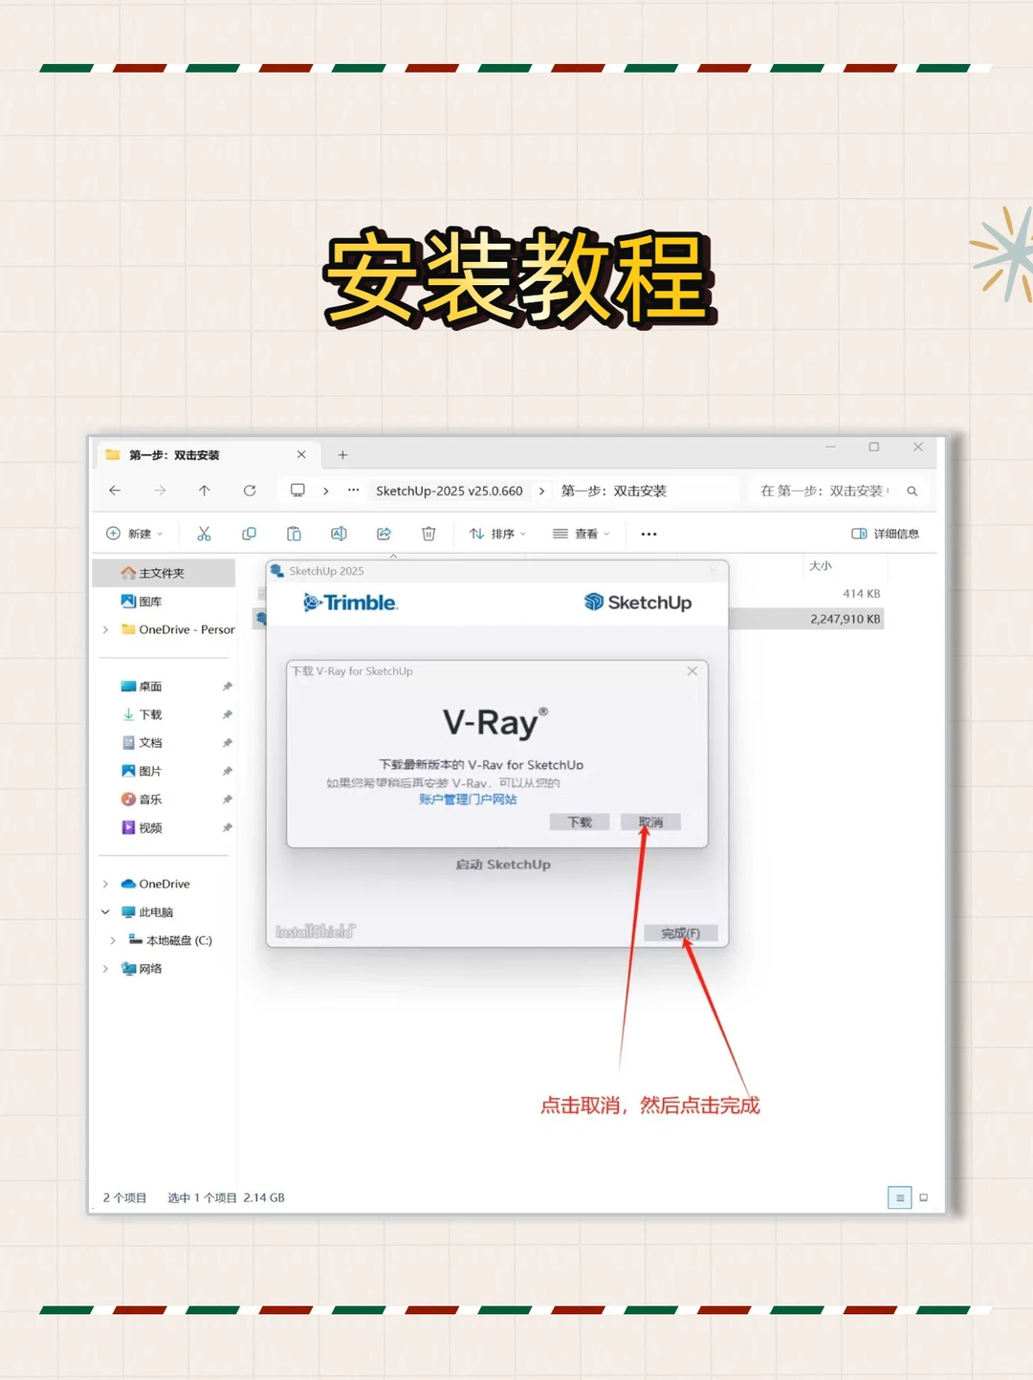Click the 取消 button in the V-Ray dialog

pyautogui.click(x=651, y=821)
